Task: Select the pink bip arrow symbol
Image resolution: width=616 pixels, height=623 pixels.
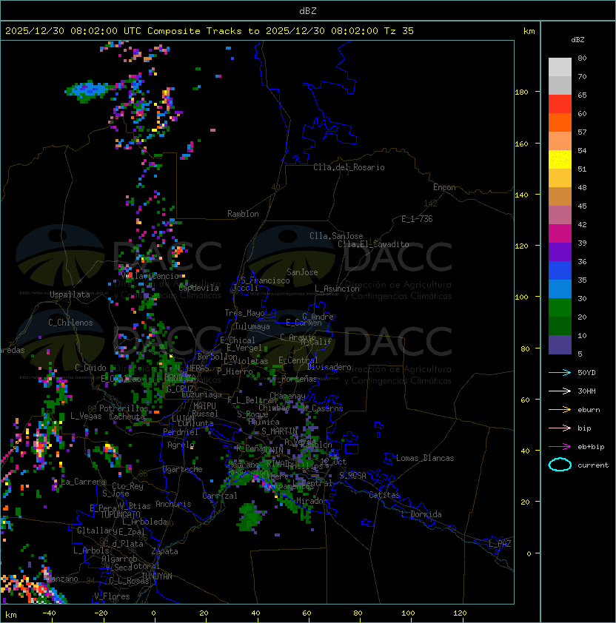Action: pyautogui.click(x=560, y=428)
